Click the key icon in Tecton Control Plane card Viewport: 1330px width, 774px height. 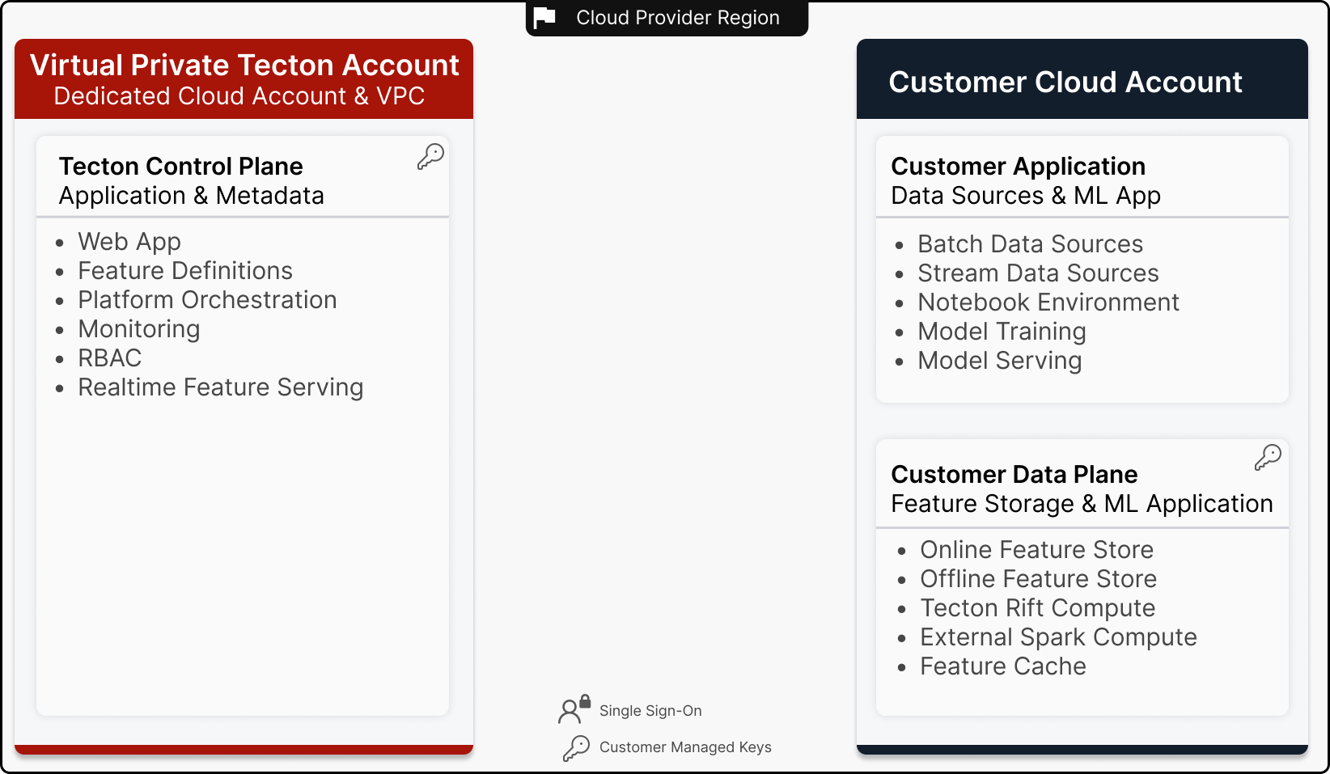430,156
